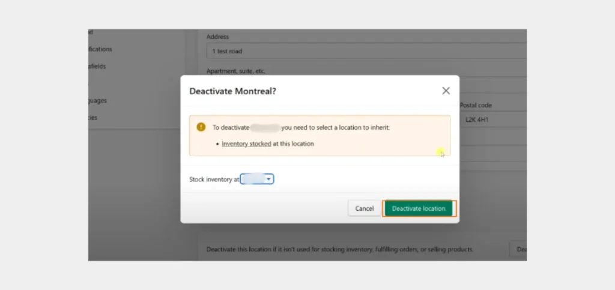Open the Policies item in settings sidebar
This screenshot has height=290, width=615.
93,118
